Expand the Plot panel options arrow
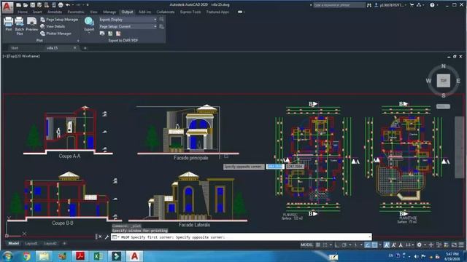The height and width of the screenshot is (262, 467). 78,41
